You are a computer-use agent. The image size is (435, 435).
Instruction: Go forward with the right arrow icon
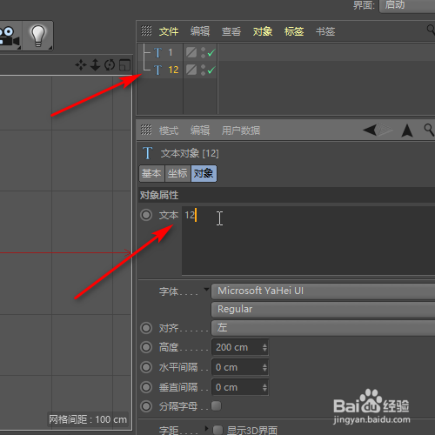click(385, 130)
